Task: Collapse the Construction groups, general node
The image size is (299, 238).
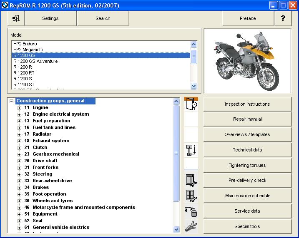Action: coord(11,101)
